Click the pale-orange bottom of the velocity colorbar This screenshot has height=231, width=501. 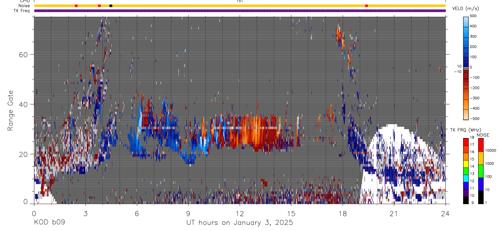tap(466, 114)
